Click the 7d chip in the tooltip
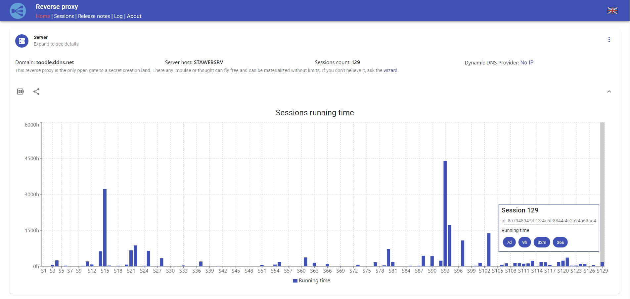Viewport: 630px width, 299px height. click(x=509, y=242)
